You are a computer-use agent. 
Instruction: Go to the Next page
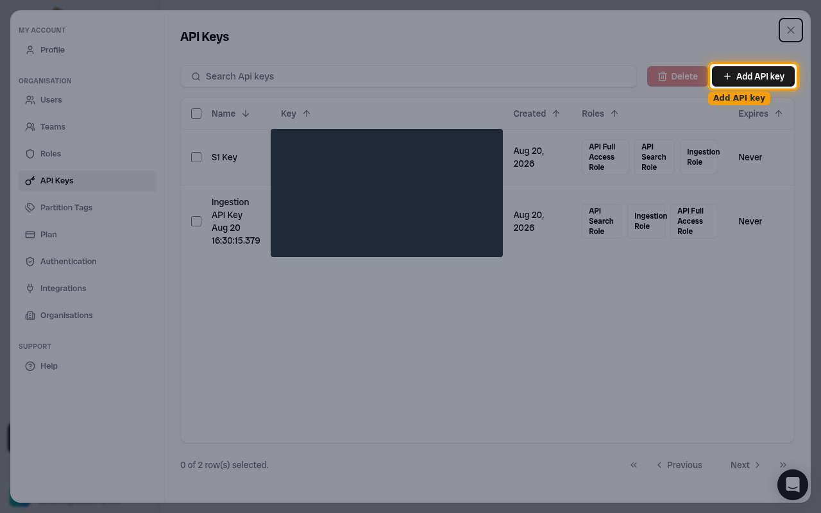tap(745, 465)
